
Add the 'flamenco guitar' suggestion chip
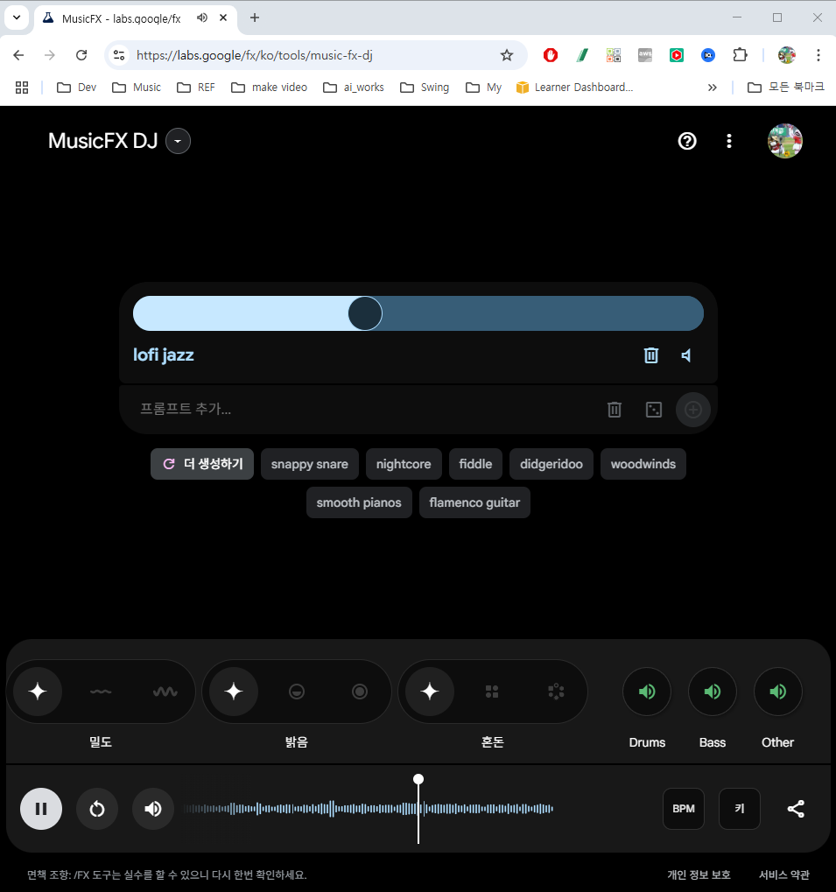pos(474,502)
